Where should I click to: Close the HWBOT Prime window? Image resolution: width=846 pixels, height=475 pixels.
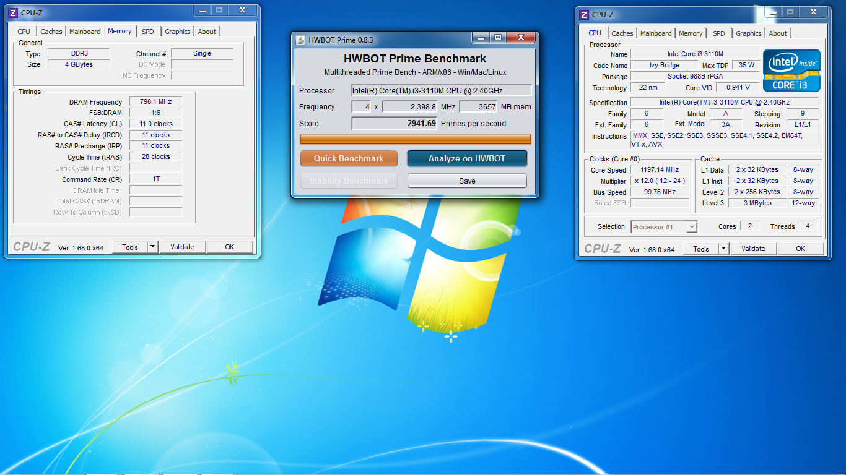521,37
